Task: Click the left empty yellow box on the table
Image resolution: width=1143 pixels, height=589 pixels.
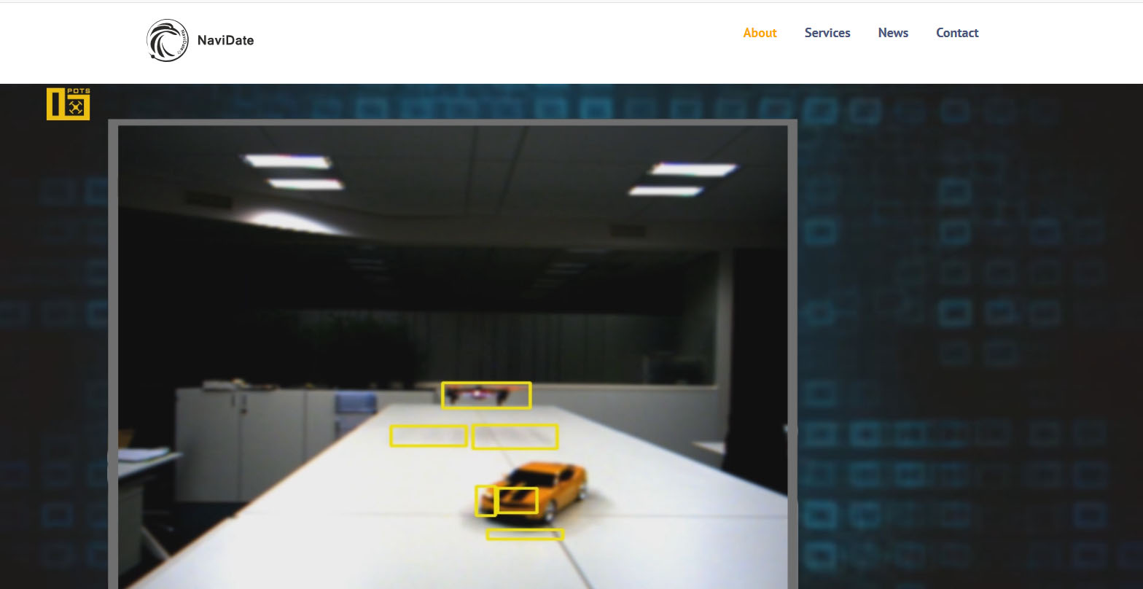Action: (428, 436)
